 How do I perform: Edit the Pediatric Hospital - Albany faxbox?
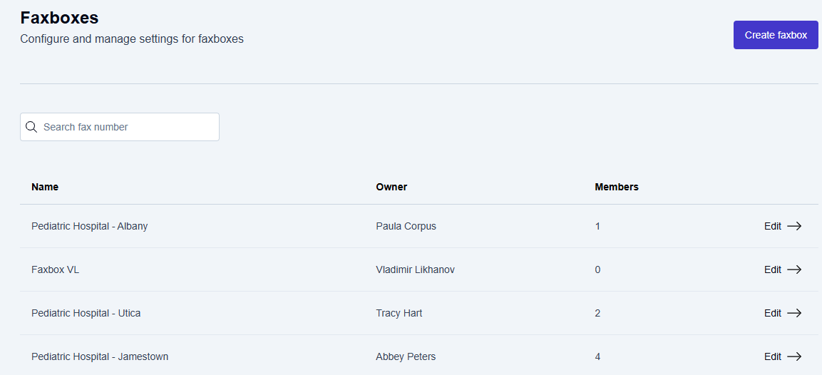(x=773, y=226)
